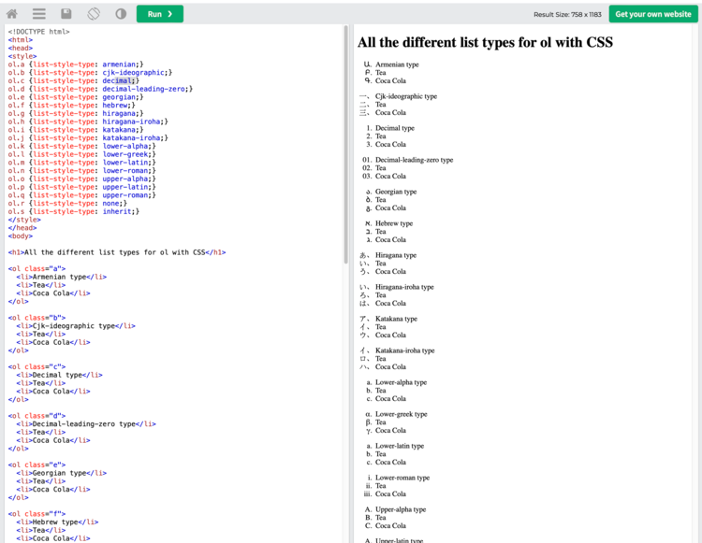Viewport: 702px width, 543px height.
Task: Click 'Decimal type' in the result pane
Action: [x=395, y=128]
